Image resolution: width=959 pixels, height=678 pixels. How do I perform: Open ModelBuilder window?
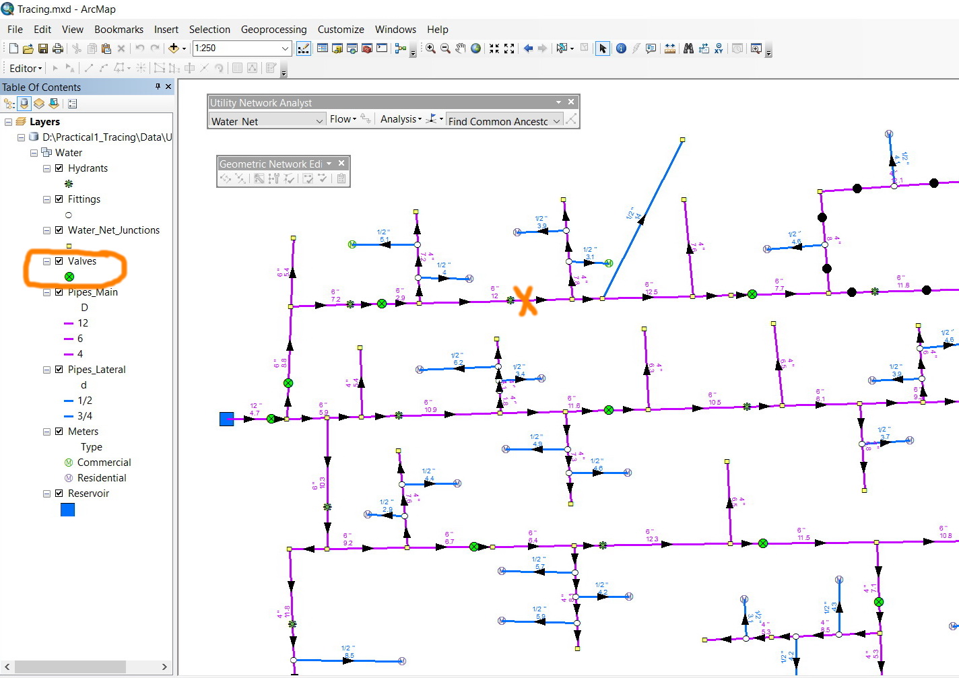pos(401,48)
